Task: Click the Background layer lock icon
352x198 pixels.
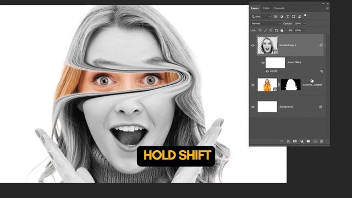Action: [x=321, y=107]
